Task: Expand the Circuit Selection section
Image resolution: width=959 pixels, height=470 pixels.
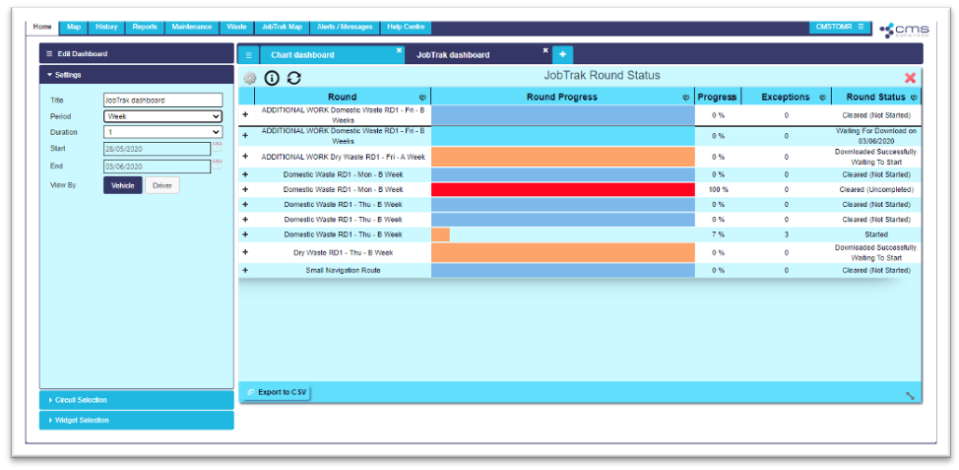Action: click(x=137, y=400)
